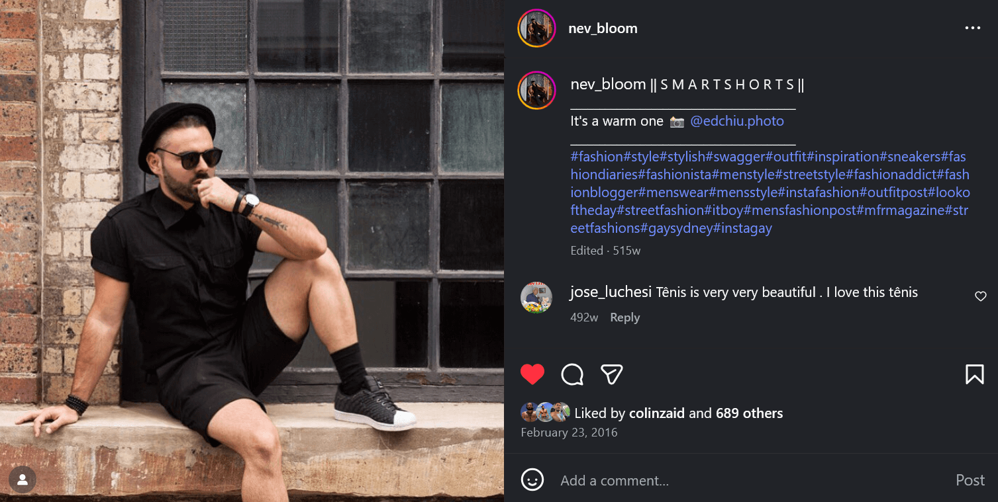Reply to jose_luchesi's comment
The height and width of the screenshot is (502, 998).
(x=624, y=317)
